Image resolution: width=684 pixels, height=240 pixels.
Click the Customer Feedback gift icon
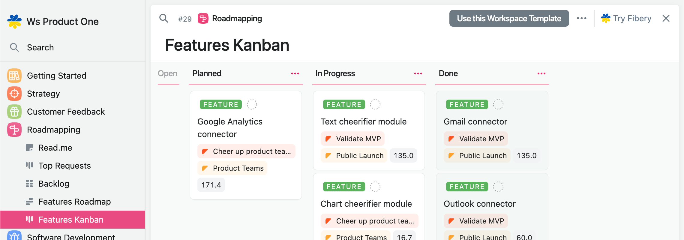[x=14, y=112]
